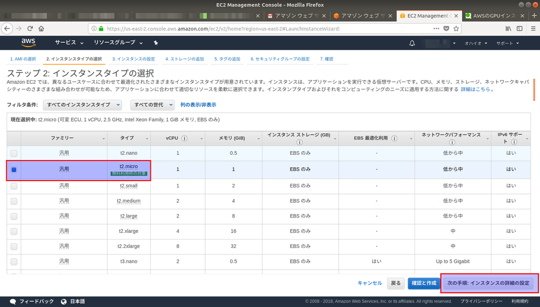
Task: Select the t2.xlarge checkbox
Action: (14, 231)
